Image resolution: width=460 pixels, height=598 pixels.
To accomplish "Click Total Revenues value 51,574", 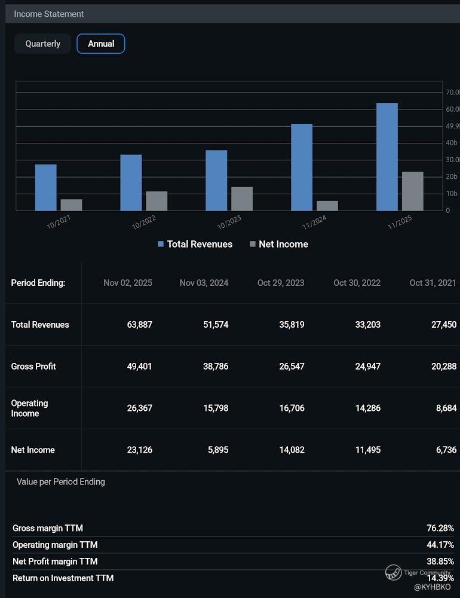I will [x=216, y=325].
